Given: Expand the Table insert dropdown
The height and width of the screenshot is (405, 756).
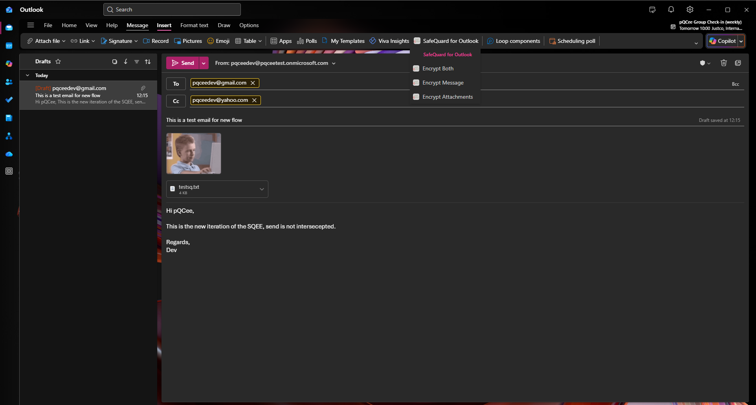Looking at the screenshot, I should 260,41.
